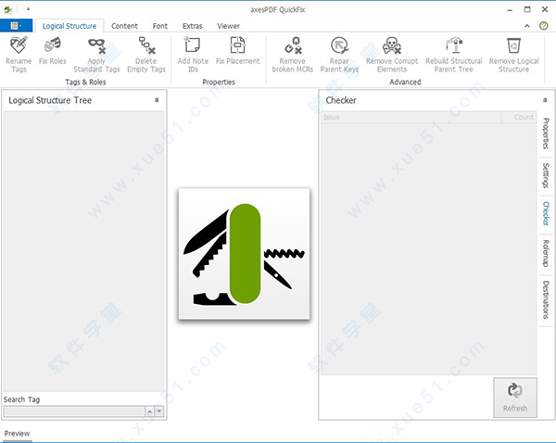Click Add Note IDs icon
This screenshot has height=443, width=556.
[x=193, y=44]
